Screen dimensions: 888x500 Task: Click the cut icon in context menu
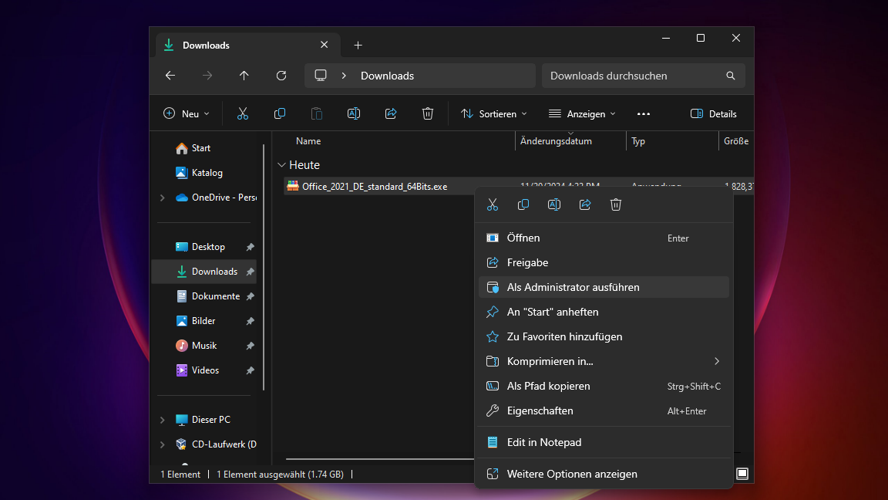point(493,204)
